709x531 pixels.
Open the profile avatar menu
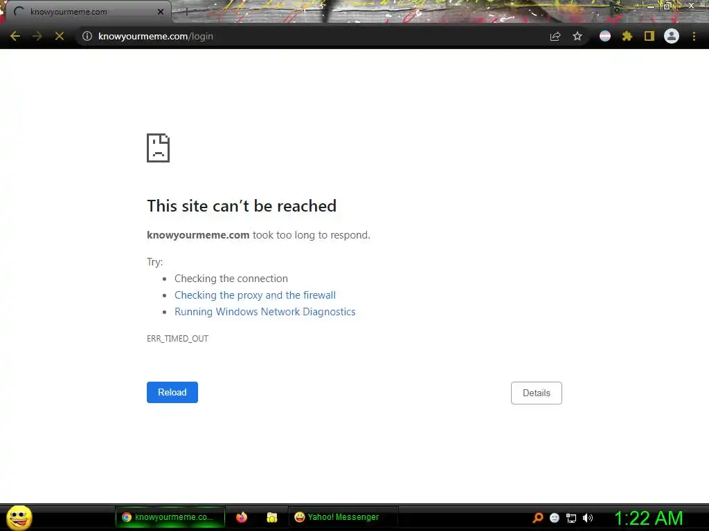pyautogui.click(x=672, y=36)
